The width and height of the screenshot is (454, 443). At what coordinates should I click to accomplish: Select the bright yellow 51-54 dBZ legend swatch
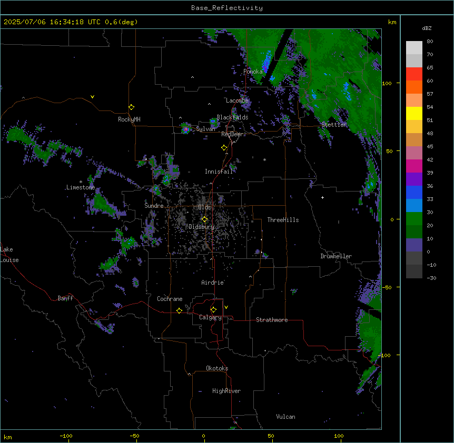[414, 113]
